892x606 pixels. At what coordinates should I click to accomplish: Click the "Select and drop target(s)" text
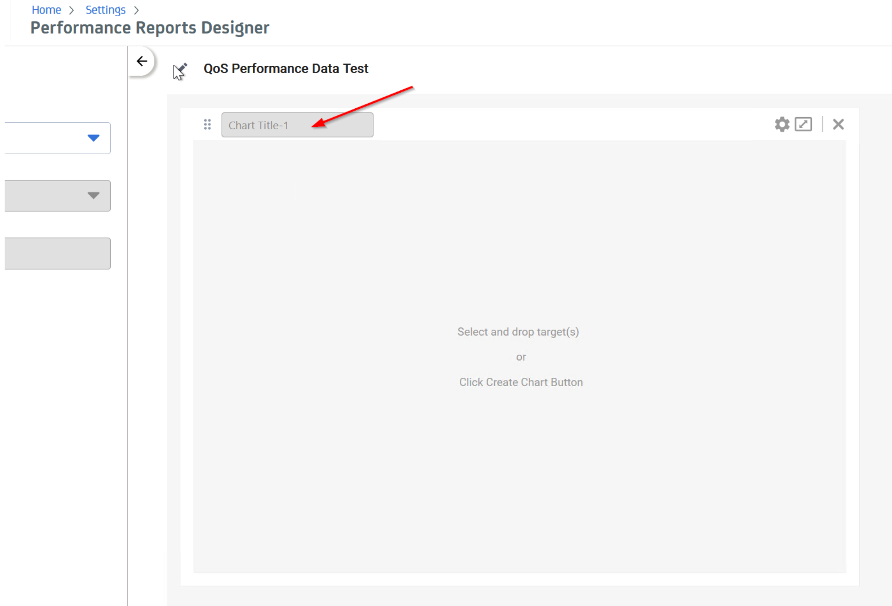tap(518, 332)
